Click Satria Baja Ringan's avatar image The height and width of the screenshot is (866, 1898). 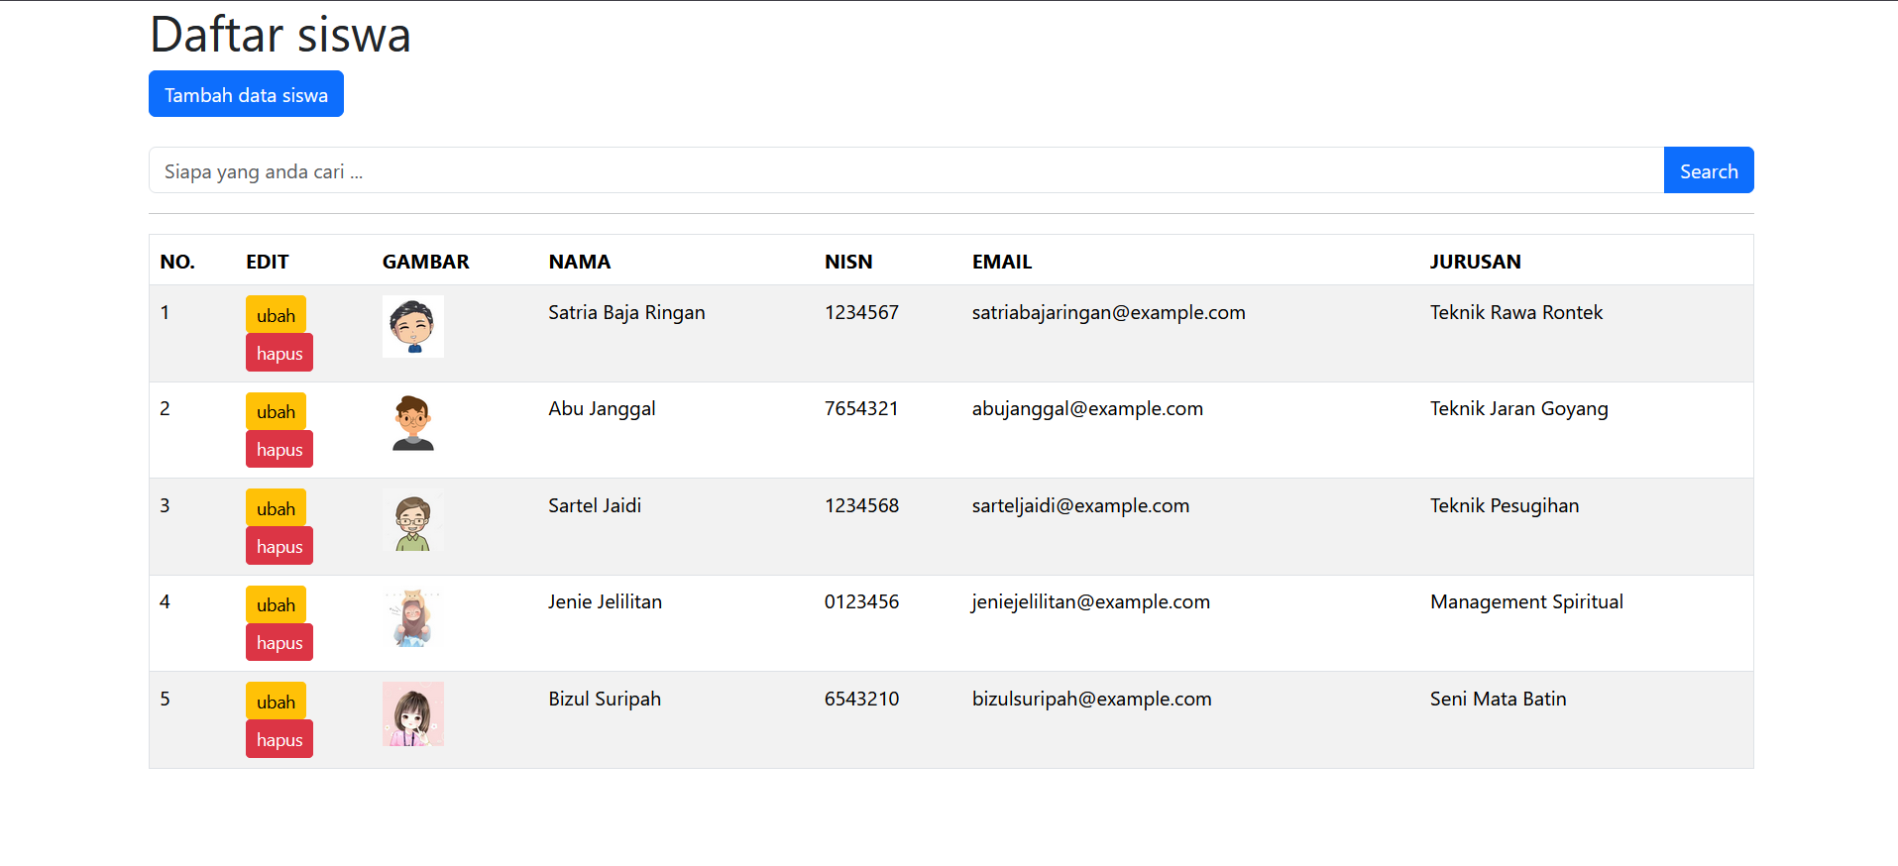[412, 326]
